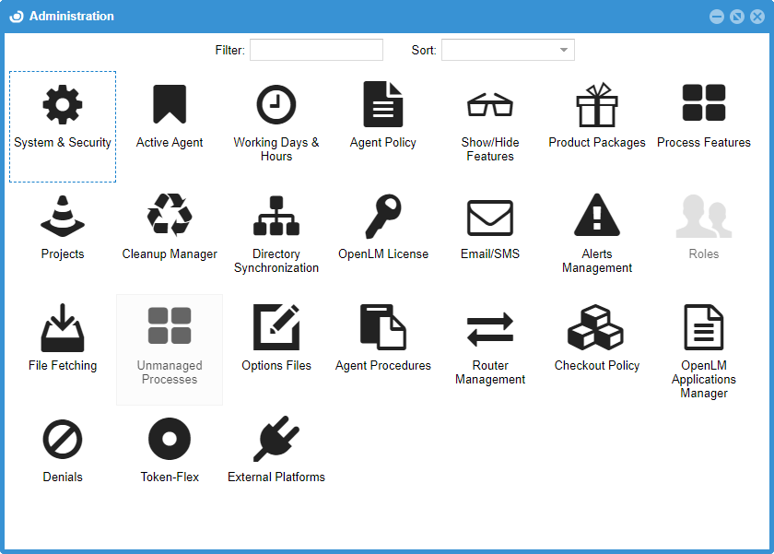The image size is (774, 554).
Task: Open Product Packages gift icon
Action: [x=597, y=105]
